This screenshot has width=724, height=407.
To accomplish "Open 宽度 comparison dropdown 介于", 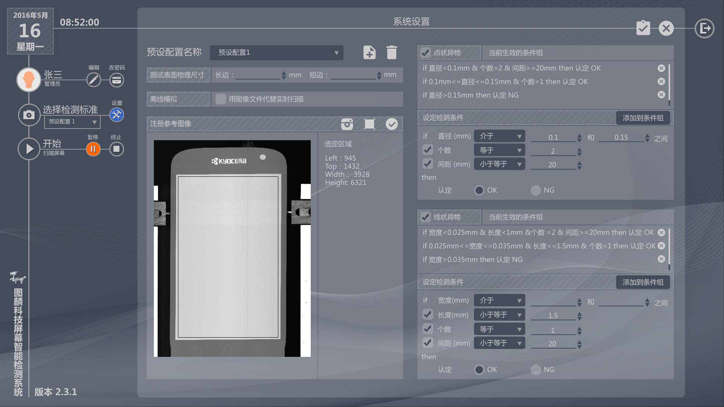I will [499, 300].
